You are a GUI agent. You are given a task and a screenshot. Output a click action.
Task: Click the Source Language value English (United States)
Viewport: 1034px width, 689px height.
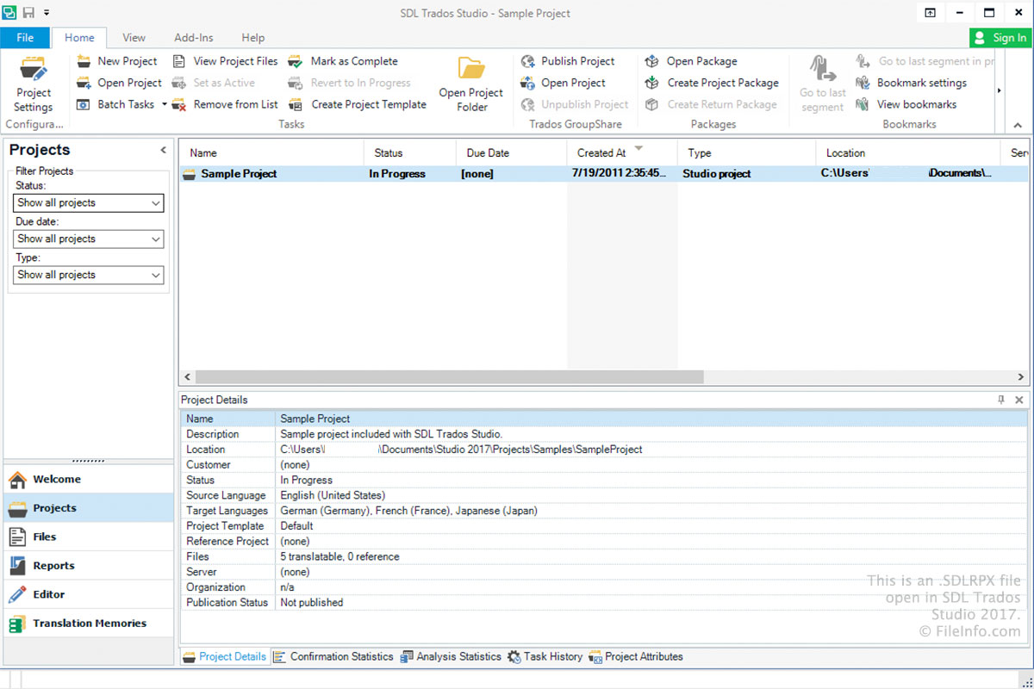pyautogui.click(x=333, y=495)
